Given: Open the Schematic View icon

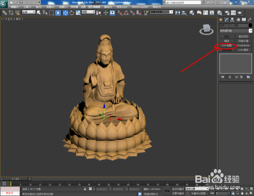Looking at the screenshot, I should coord(212,13).
